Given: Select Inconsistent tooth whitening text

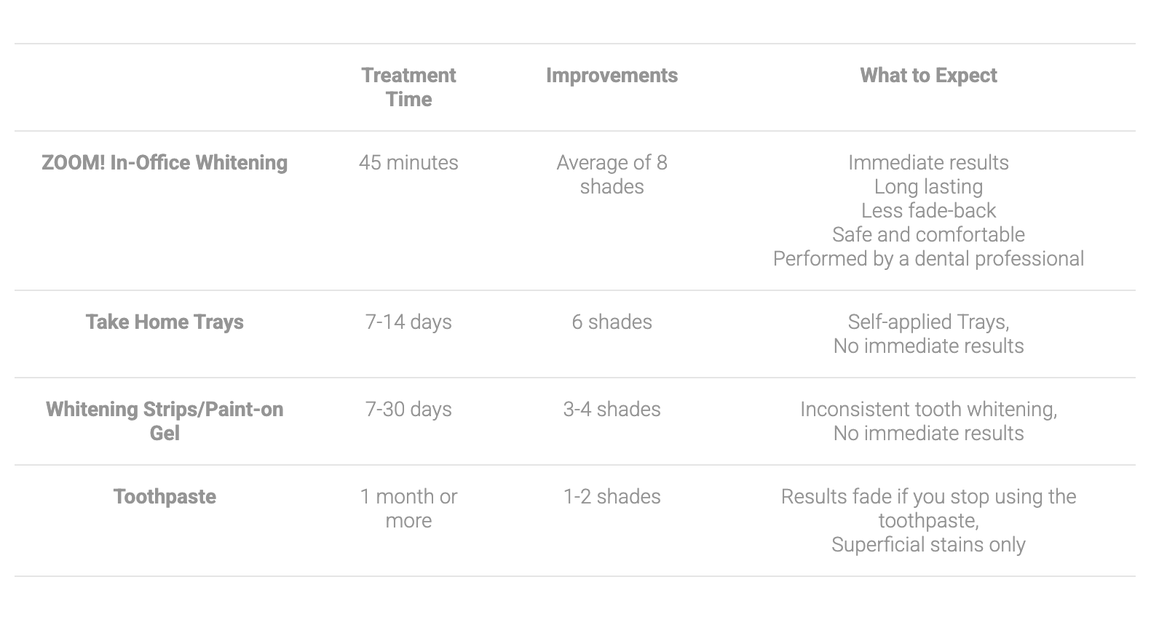Looking at the screenshot, I should point(928,410).
